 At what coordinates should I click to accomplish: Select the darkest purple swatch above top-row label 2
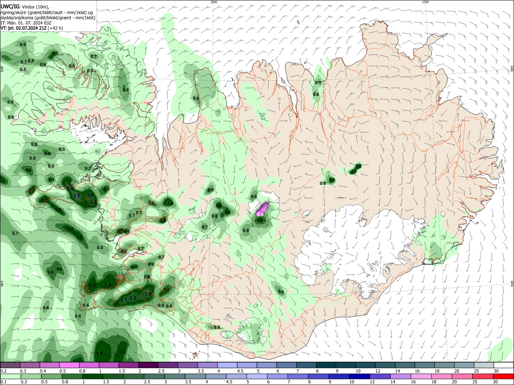(x=148, y=365)
